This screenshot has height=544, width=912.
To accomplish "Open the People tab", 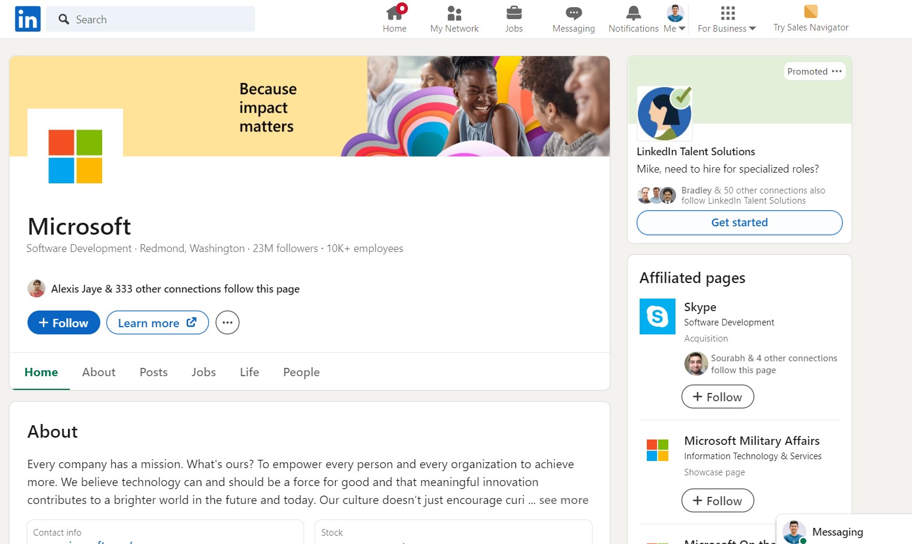I will point(301,372).
